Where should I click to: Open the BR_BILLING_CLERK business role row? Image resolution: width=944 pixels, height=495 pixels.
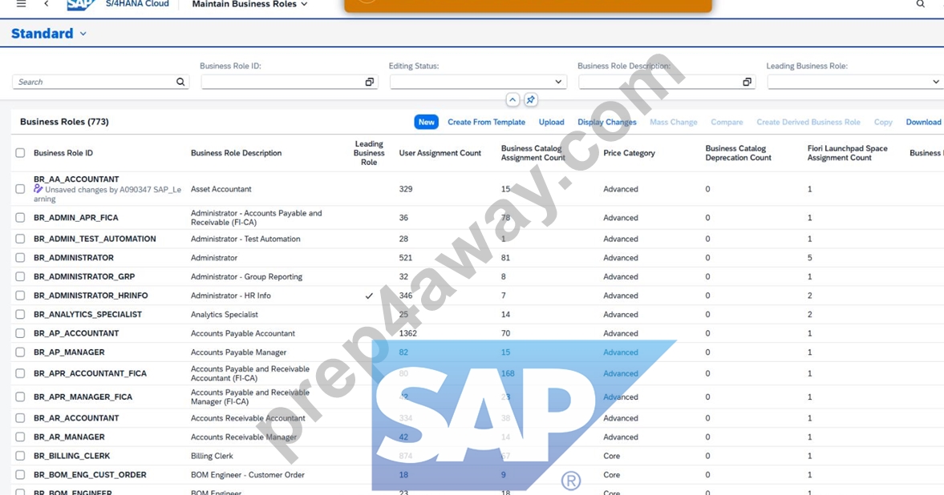[x=477, y=456]
